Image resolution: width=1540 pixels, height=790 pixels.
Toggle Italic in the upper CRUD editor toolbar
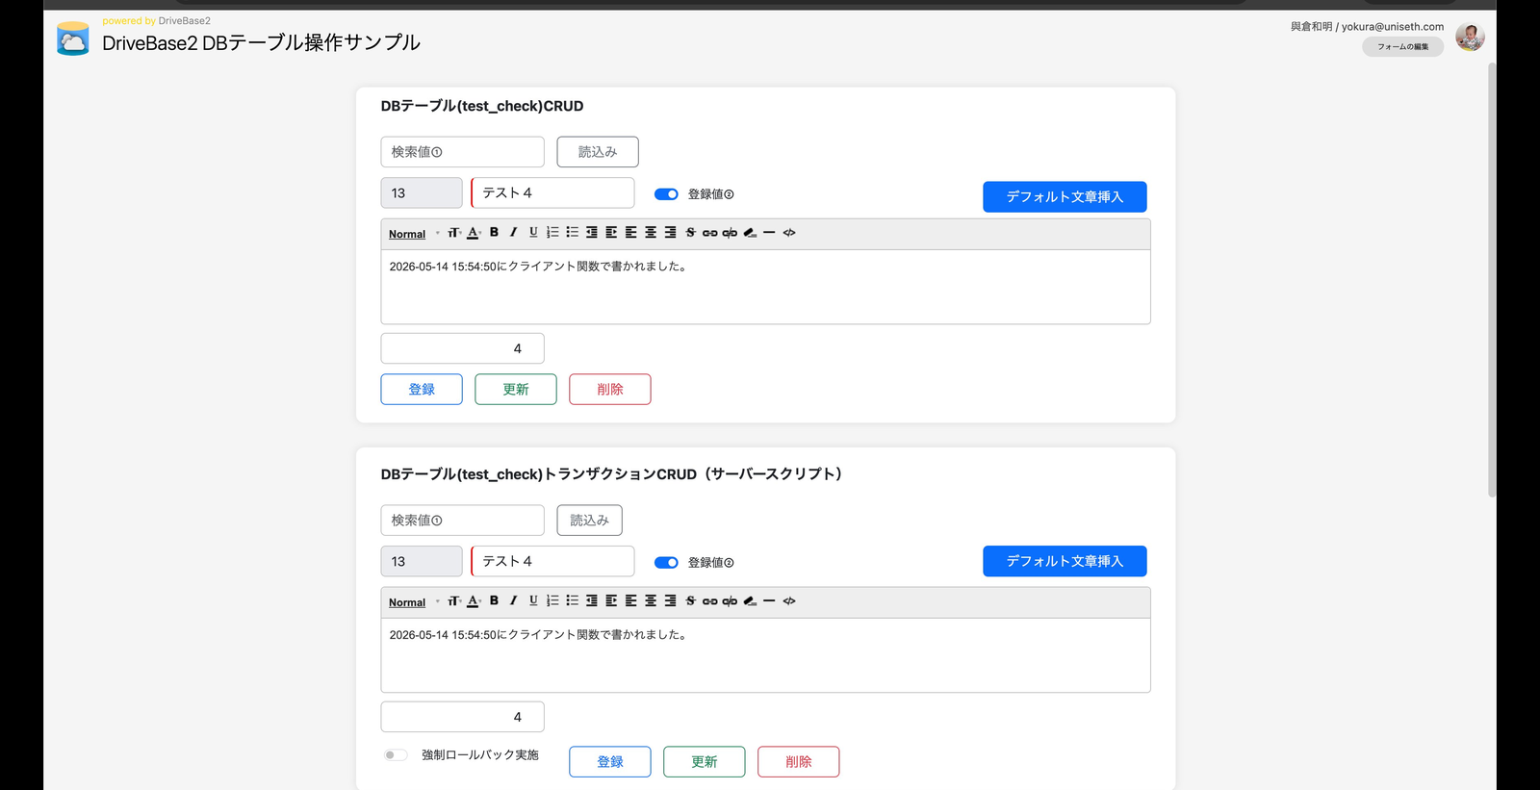(513, 232)
